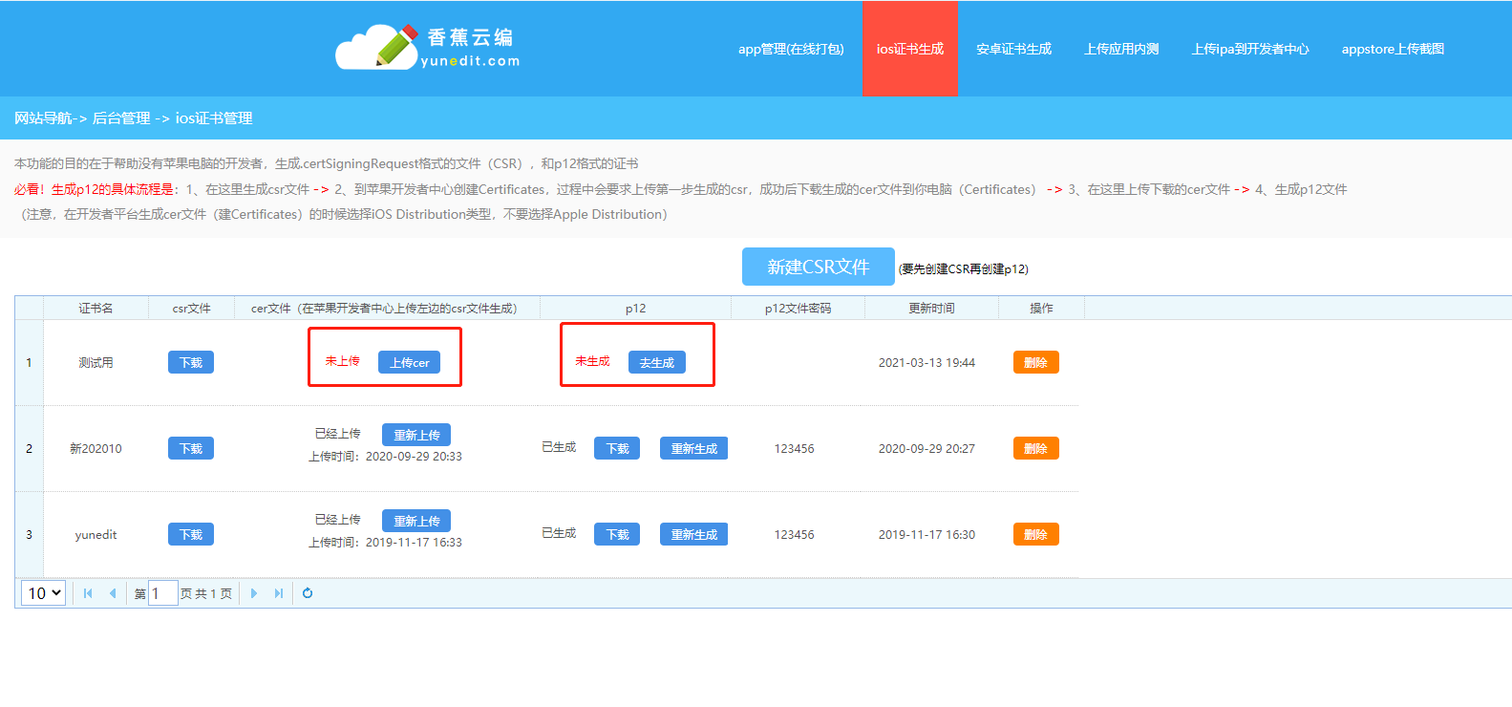Screen dimensions: 1512x707
Task: Click 测试用 certificate name cell
Action: 96,362
